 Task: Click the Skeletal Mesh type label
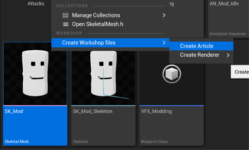point(17,142)
